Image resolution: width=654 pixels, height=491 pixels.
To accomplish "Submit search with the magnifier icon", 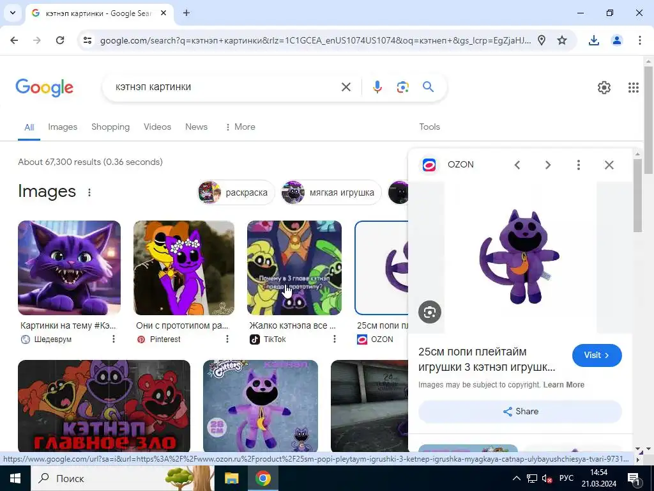I will pos(428,87).
